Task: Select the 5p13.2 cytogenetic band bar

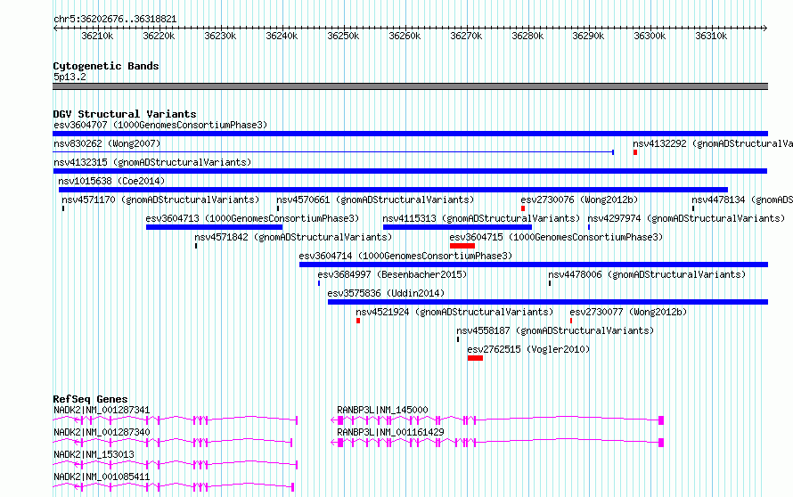Action: tap(410, 87)
